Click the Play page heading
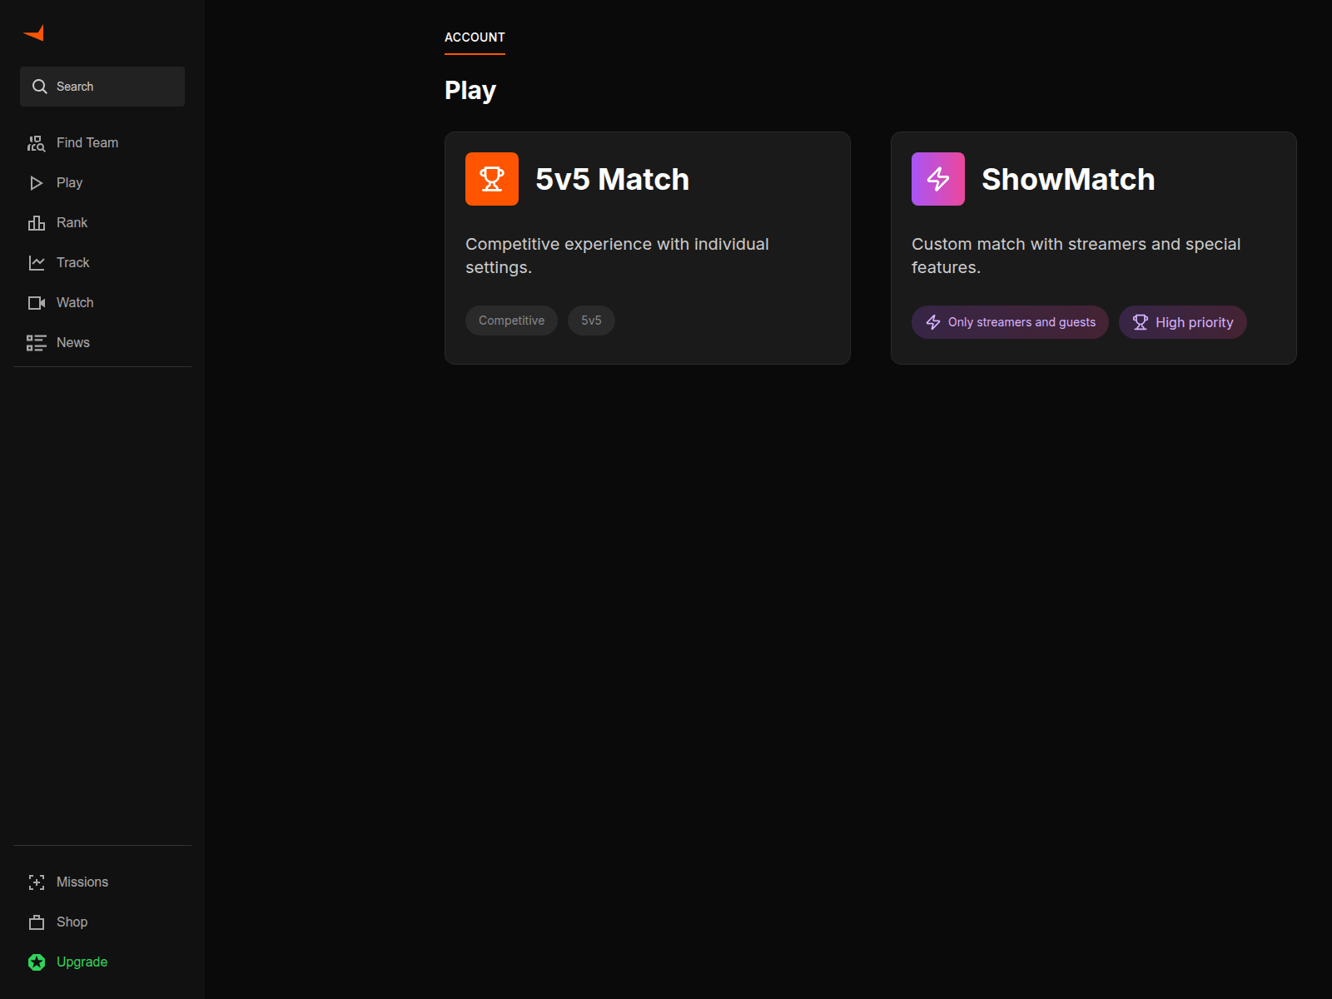Image resolution: width=1332 pixels, height=999 pixels. 470,90
